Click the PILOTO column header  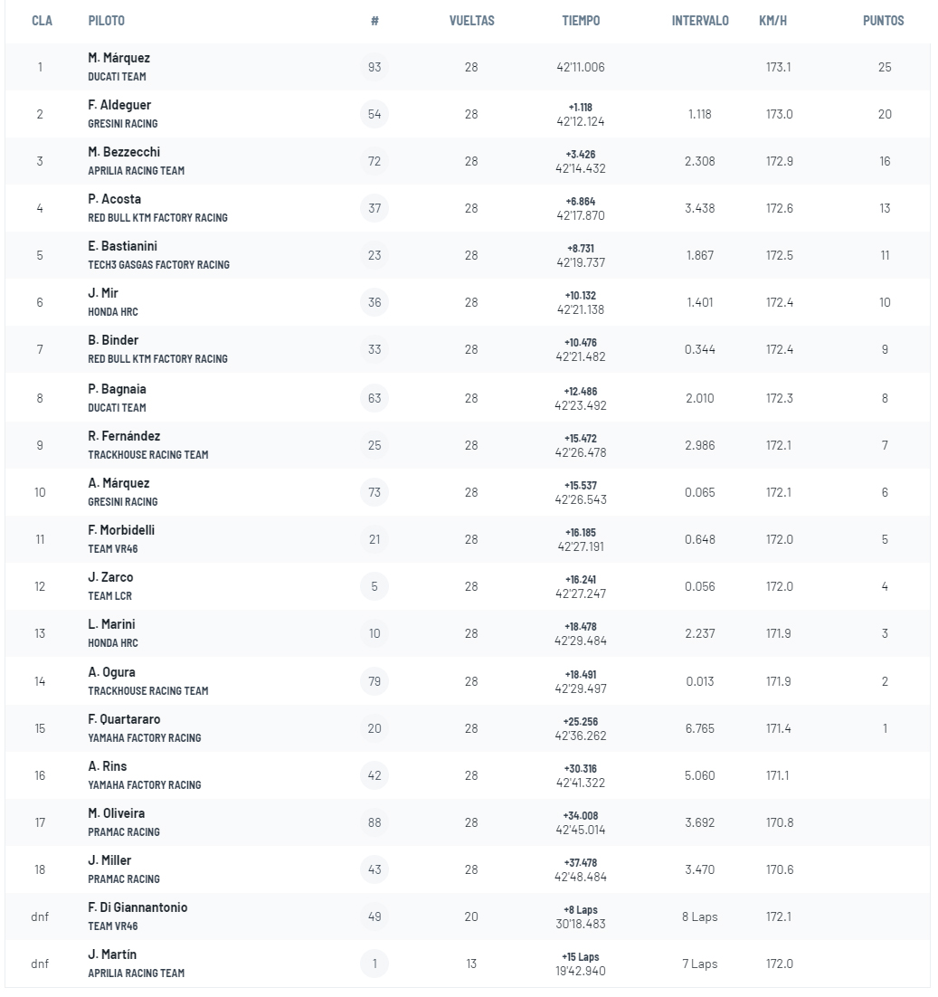tap(106, 20)
